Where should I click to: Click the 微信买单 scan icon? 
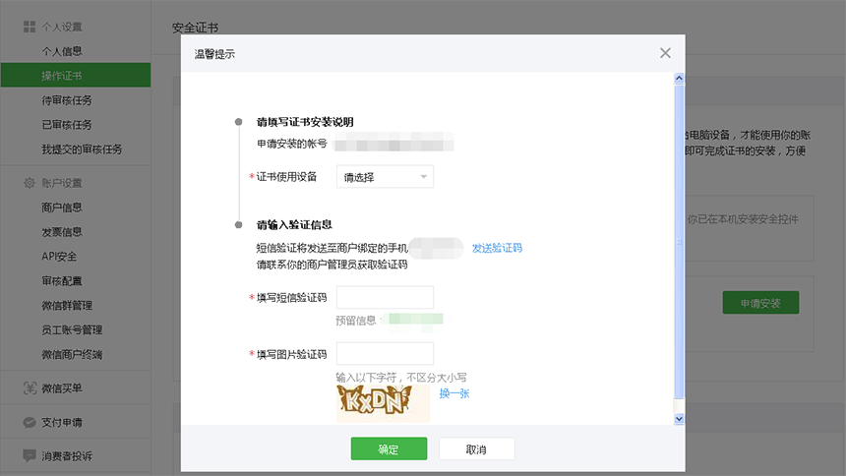(x=30, y=388)
